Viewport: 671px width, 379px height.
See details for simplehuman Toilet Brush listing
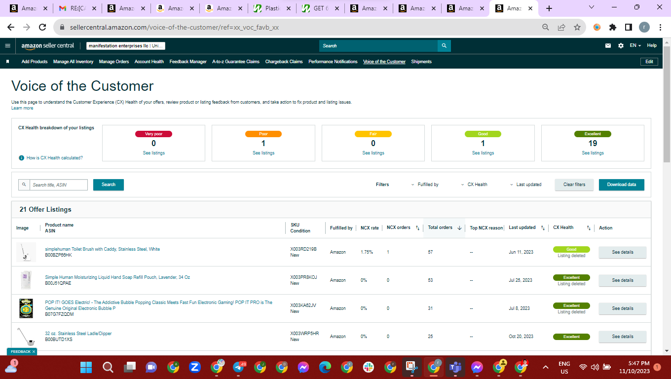click(623, 252)
